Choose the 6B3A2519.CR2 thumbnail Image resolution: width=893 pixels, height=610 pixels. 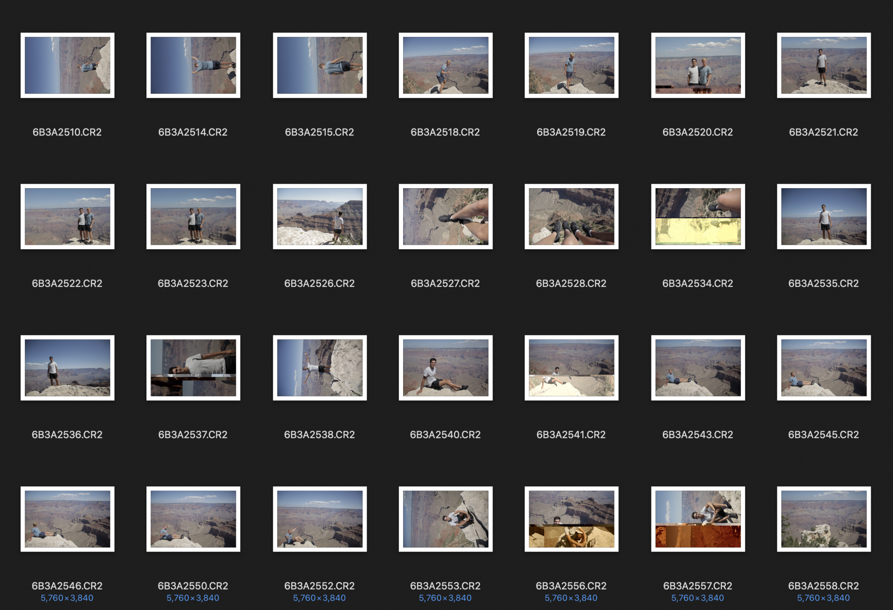click(572, 65)
